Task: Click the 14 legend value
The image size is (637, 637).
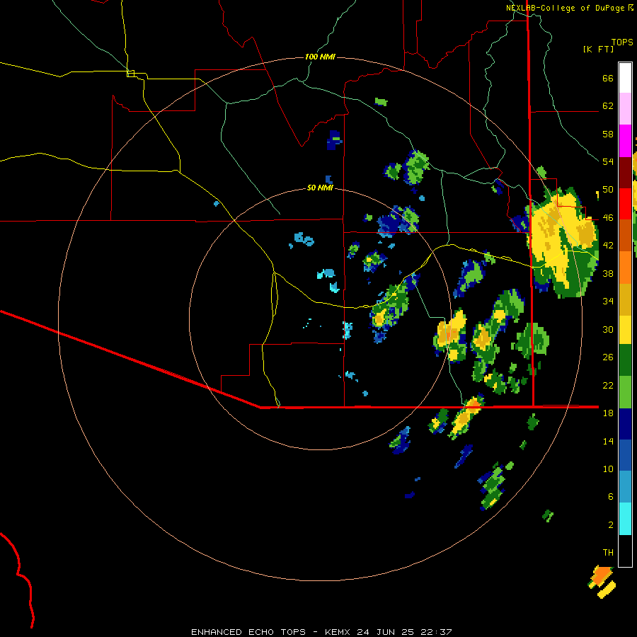Action: click(608, 441)
